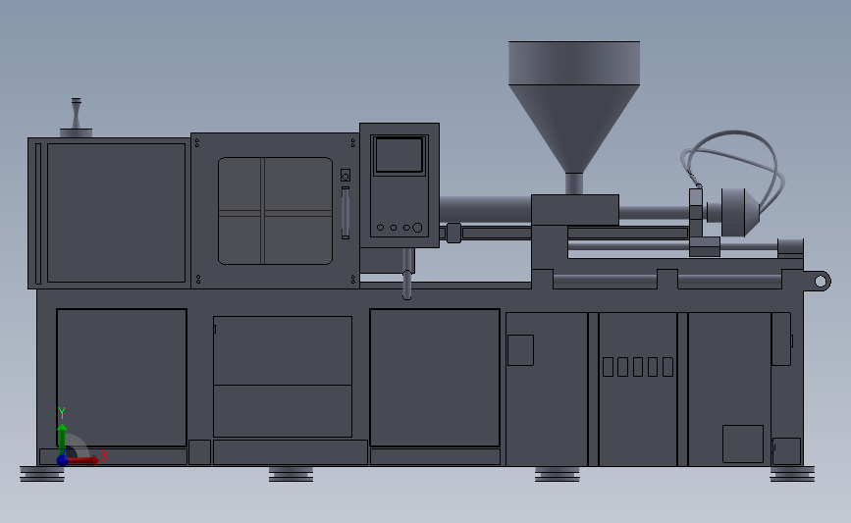Image resolution: width=851 pixels, height=523 pixels.
Task: Select the large cover panel of the left clamp unit
Action: [x=116, y=213]
